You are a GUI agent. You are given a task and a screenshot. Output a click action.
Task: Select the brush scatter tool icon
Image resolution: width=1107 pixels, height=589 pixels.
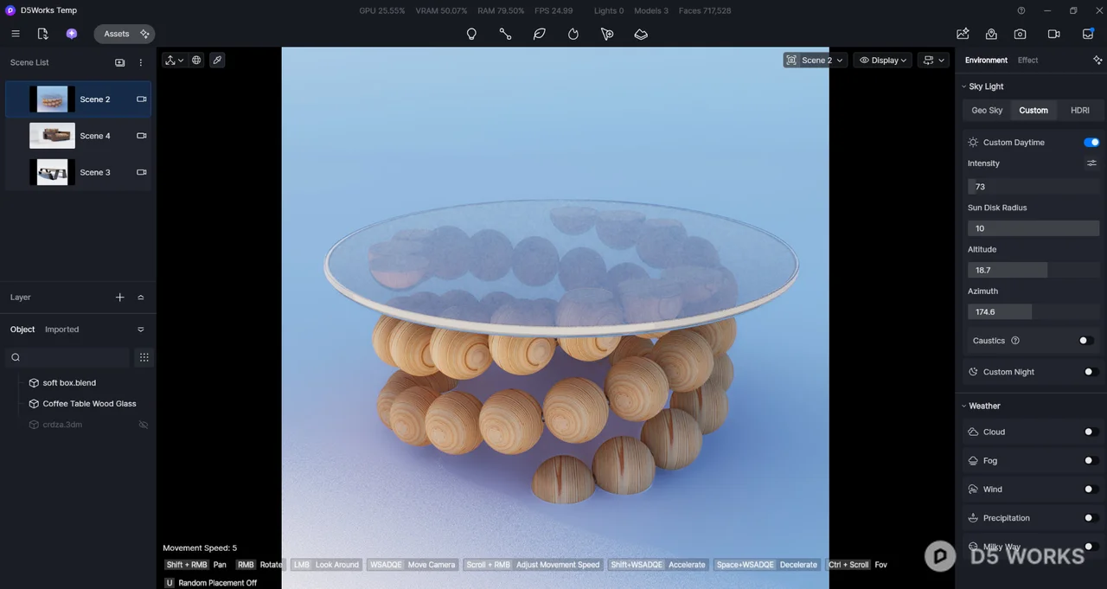tap(607, 34)
